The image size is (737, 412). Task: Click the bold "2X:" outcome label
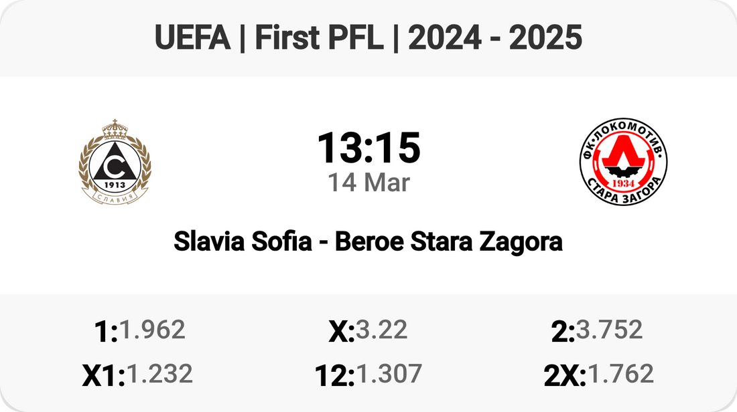click(x=565, y=376)
